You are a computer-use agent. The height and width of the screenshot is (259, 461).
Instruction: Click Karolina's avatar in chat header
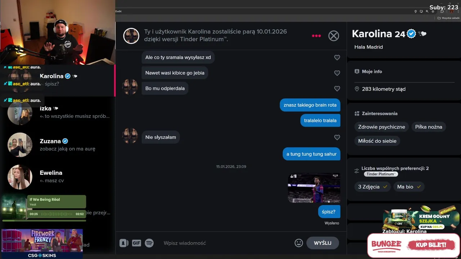click(131, 36)
